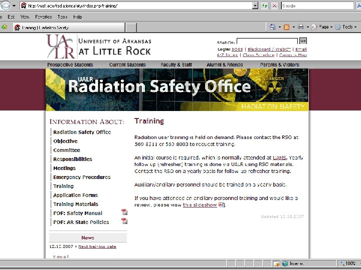This screenshot has height=270, width=361.
Task: Open PDF: Safety Manual link
Action: click(78, 213)
